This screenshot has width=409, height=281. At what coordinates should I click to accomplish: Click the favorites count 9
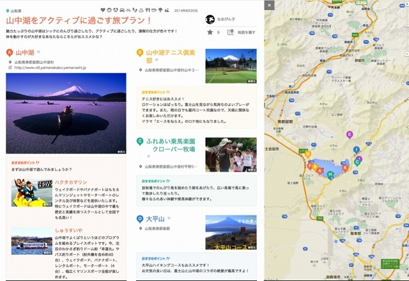[219, 33]
